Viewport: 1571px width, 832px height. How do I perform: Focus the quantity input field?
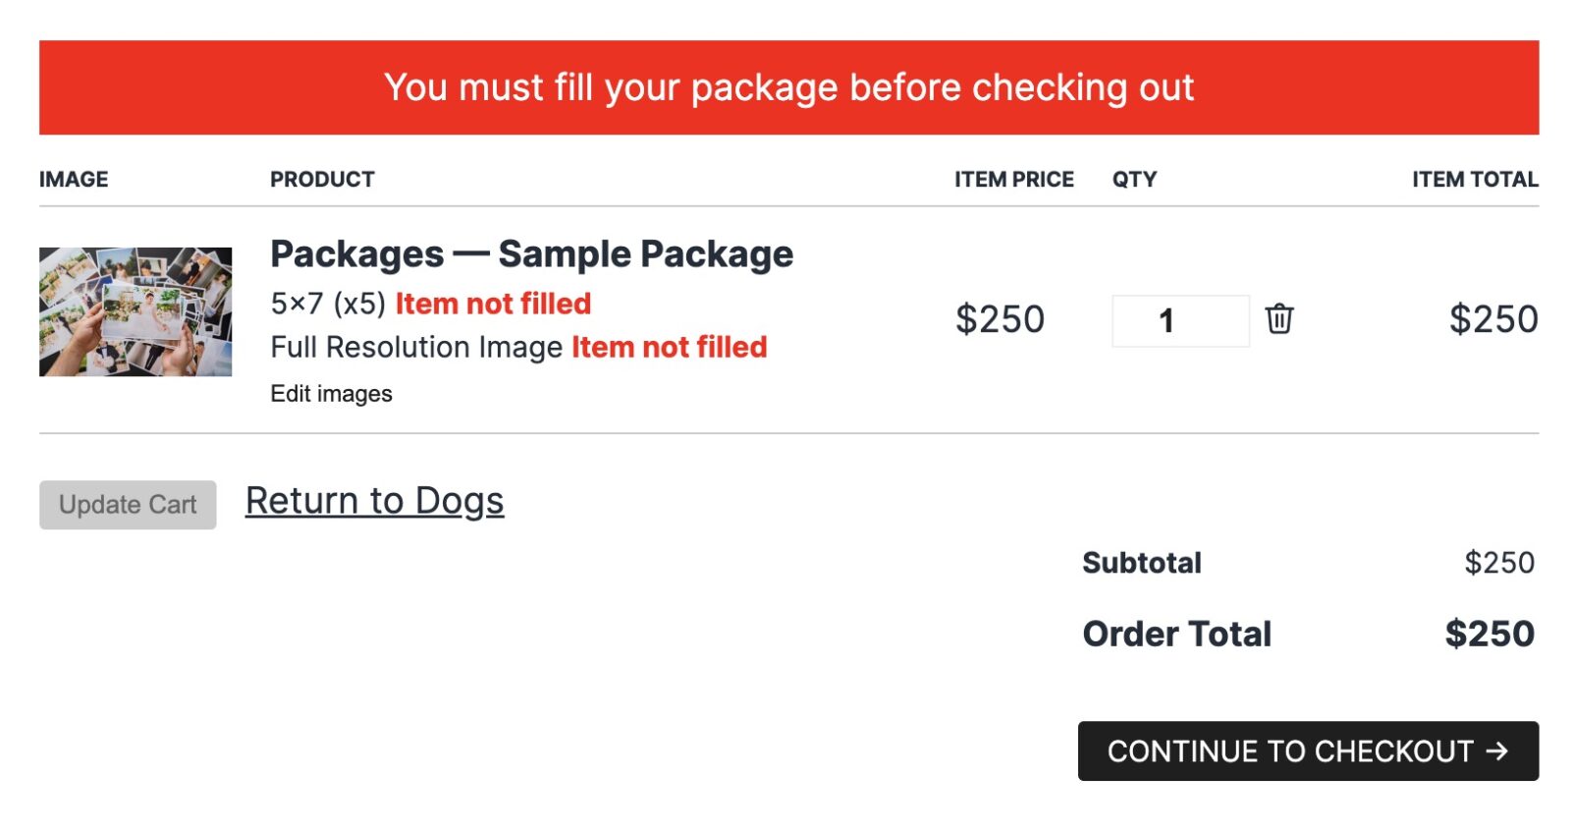1180,320
